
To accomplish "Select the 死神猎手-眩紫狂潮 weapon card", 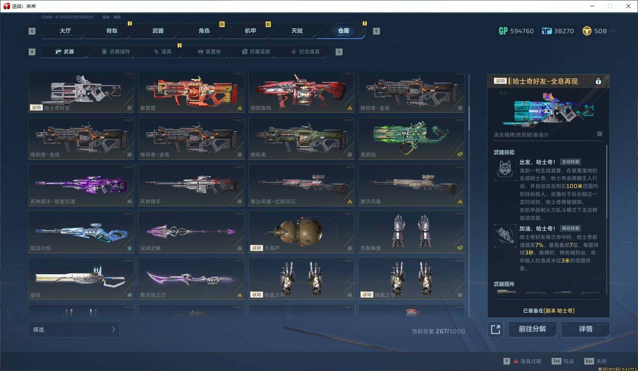I will pyautogui.click(x=81, y=185).
